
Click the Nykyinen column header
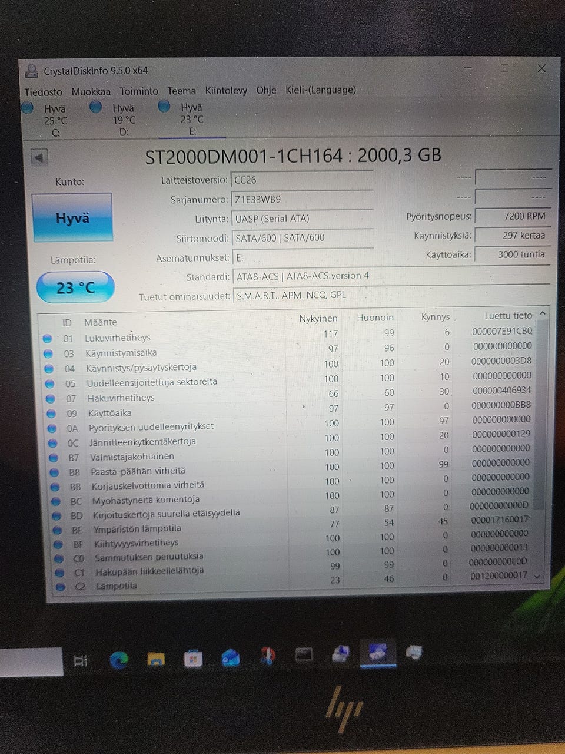(x=318, y=319)
